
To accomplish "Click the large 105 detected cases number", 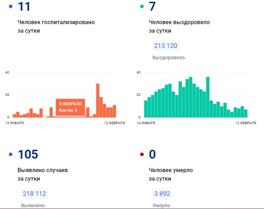I will tap(28, 154).
